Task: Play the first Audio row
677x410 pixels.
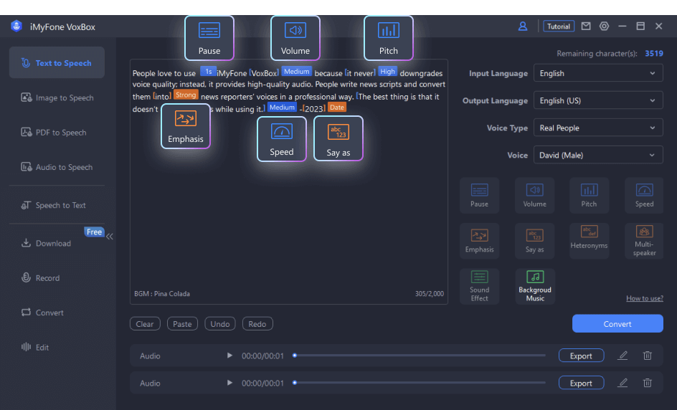Action: pyautogui.click(x=229, y=356)
